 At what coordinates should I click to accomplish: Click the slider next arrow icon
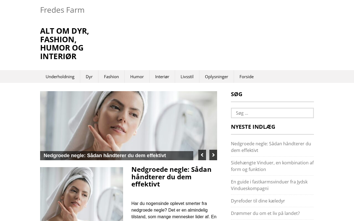(x=213, y=155)
